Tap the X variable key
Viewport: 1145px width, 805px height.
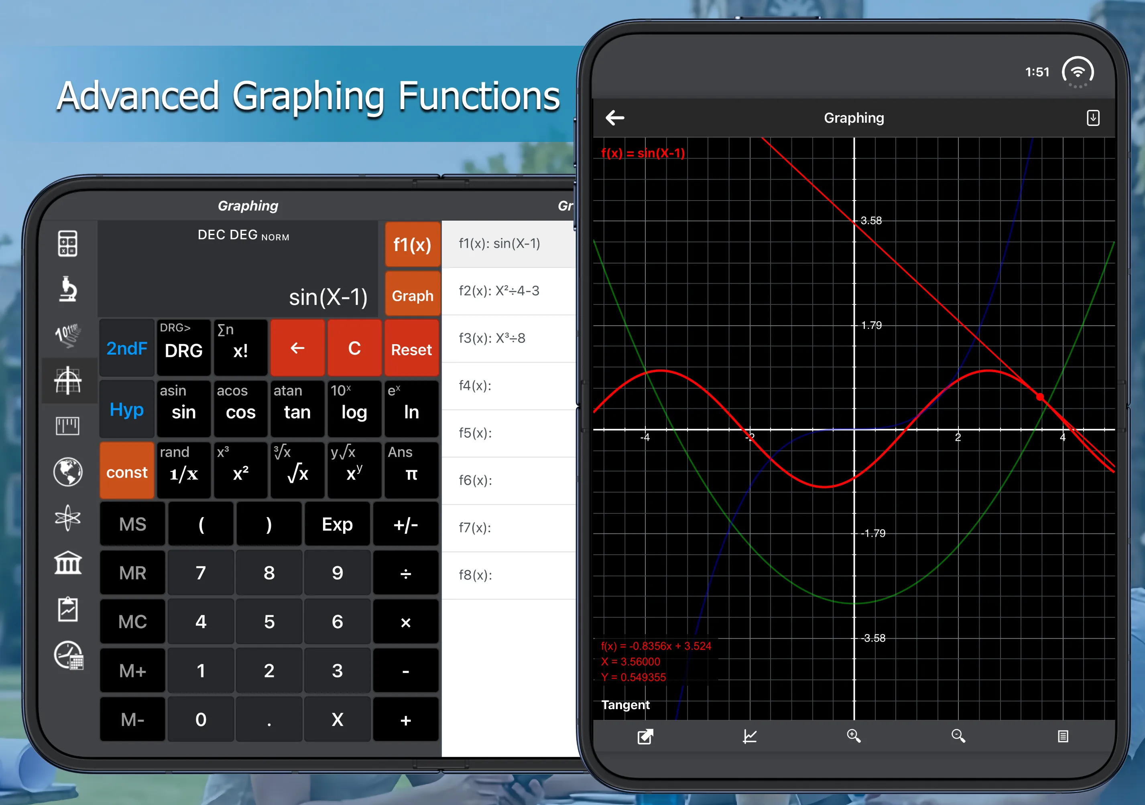click(x=338, y=719)
